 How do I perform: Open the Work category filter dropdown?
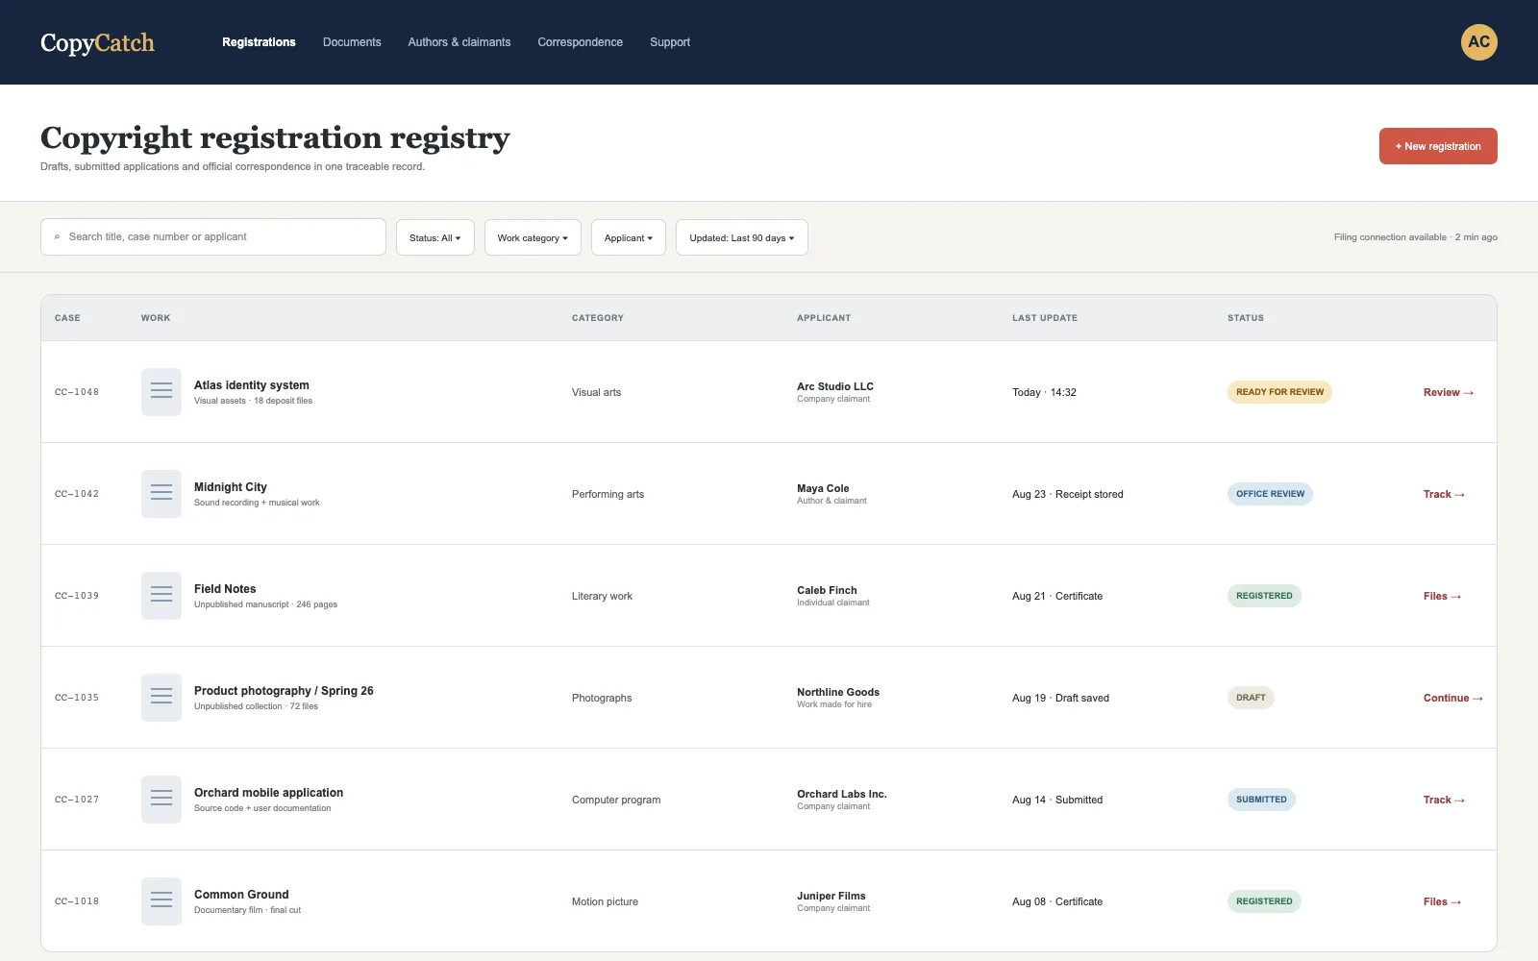coord(533,237)
